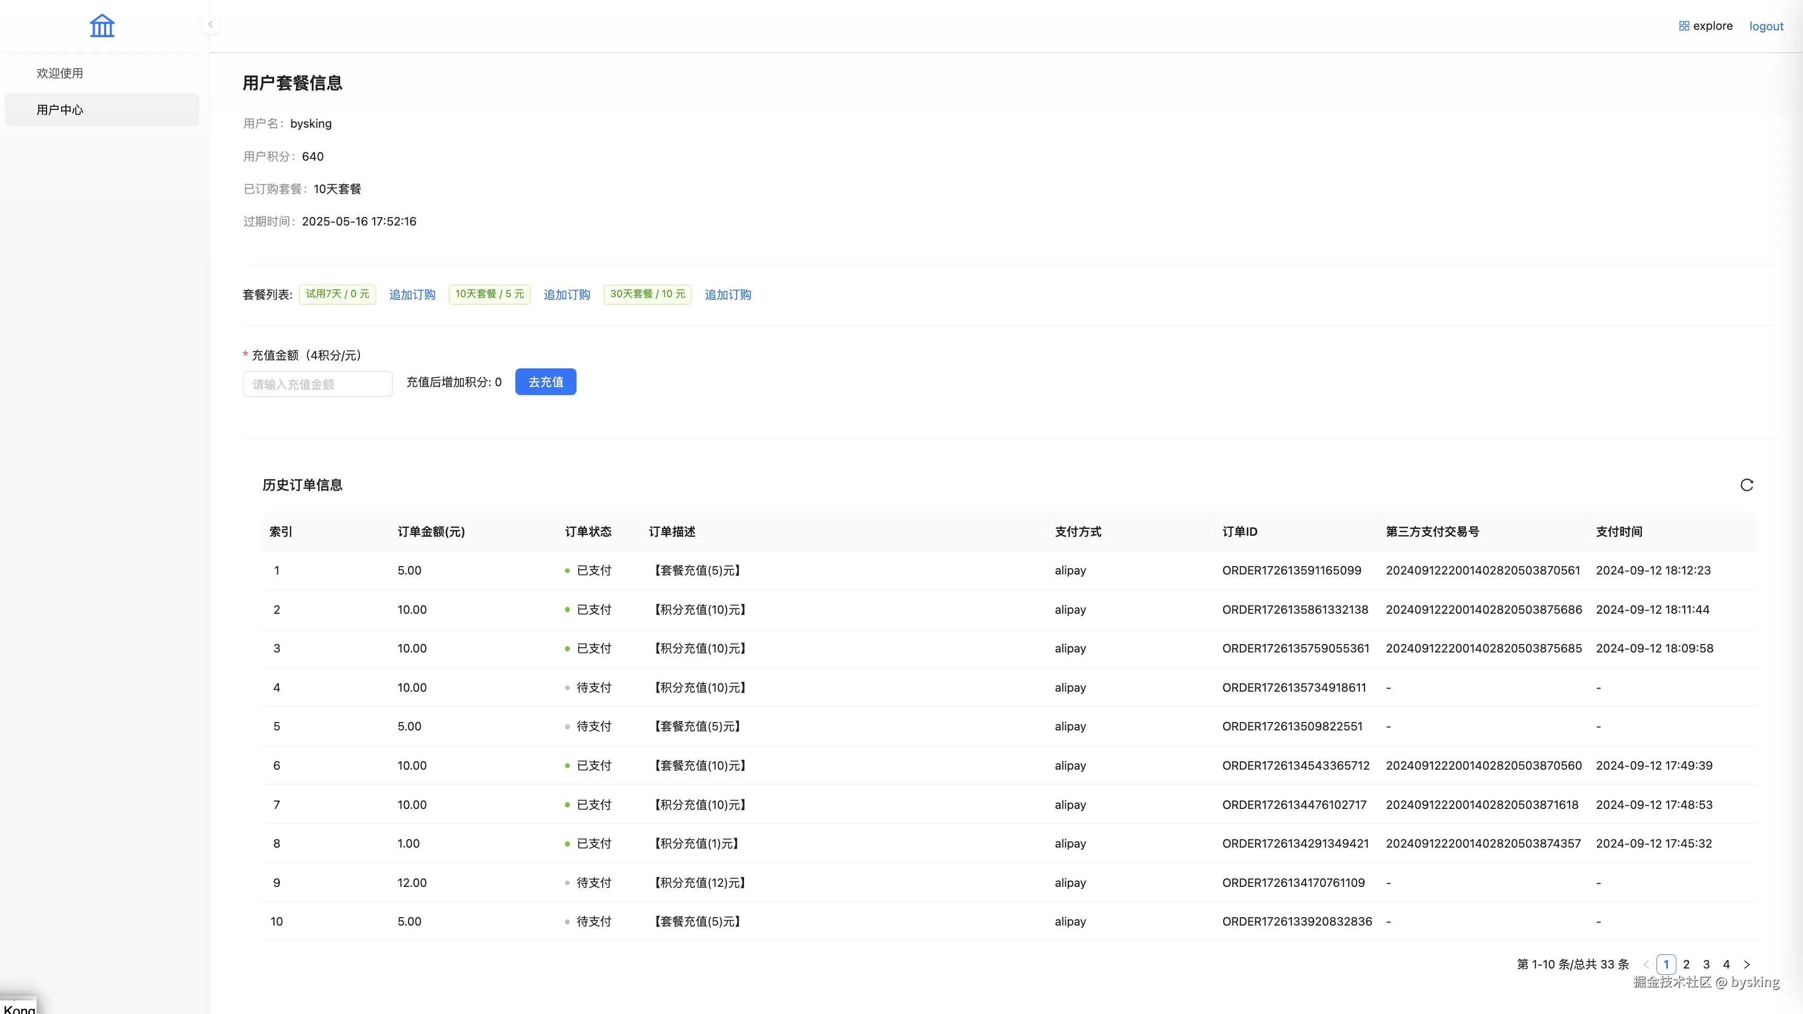Click the bank logo in the sidebar header

click(x=102, y=26)
